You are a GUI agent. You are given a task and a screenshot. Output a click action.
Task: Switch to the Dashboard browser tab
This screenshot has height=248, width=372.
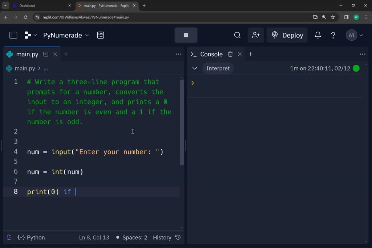[x=27, y=5]
